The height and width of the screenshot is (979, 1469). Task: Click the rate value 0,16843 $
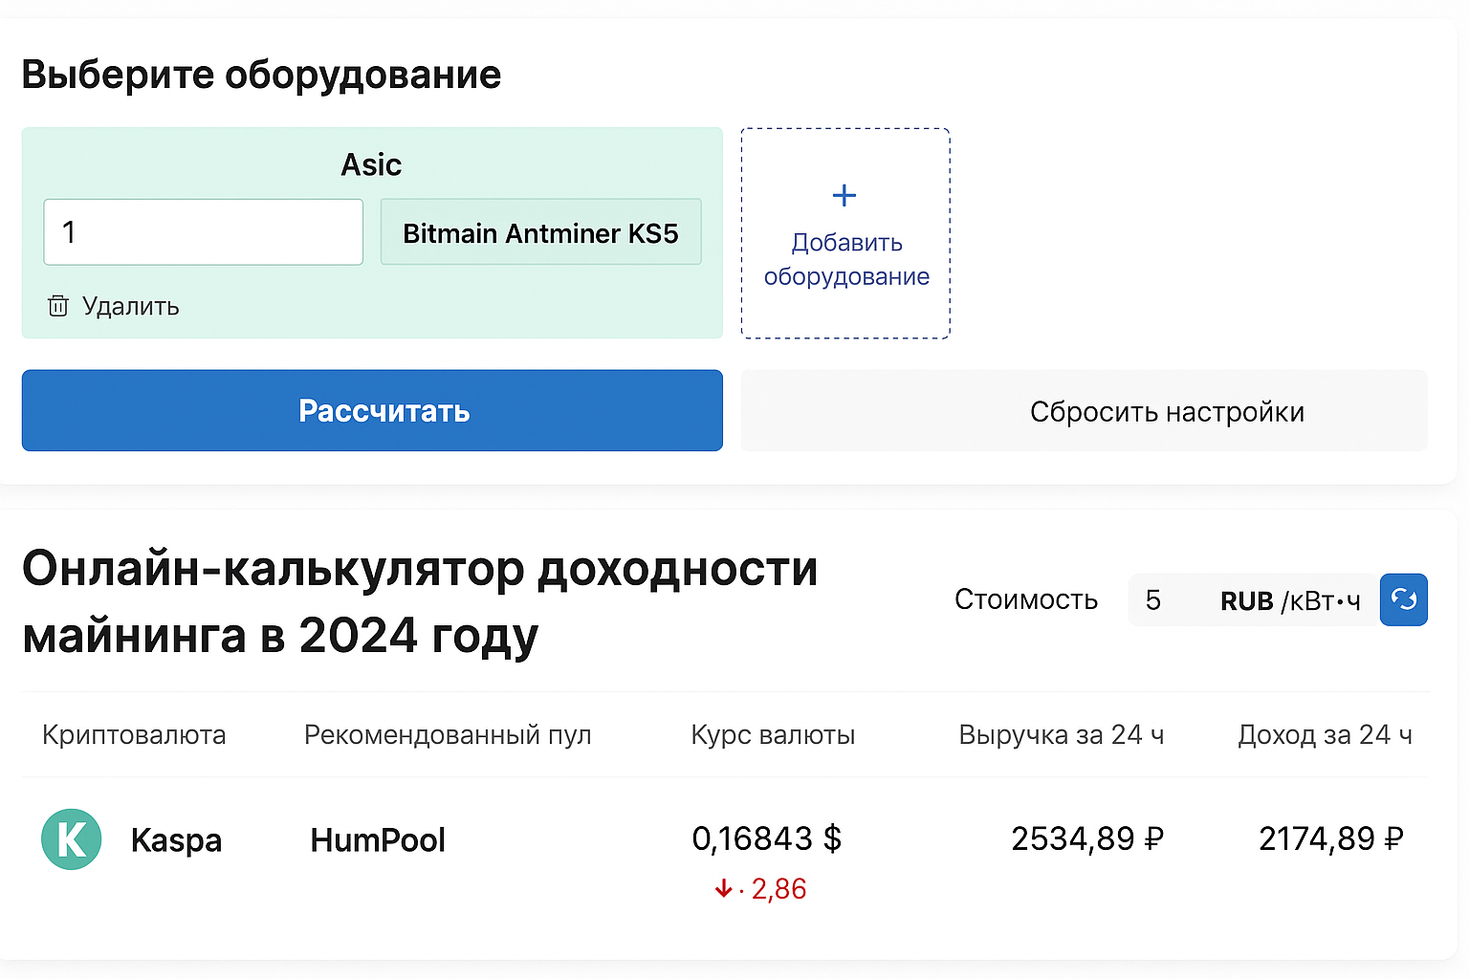pyautogui.click(x=766, y=838)
